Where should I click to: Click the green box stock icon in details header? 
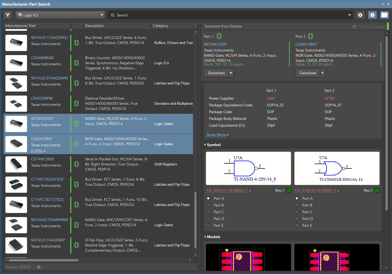354,27
